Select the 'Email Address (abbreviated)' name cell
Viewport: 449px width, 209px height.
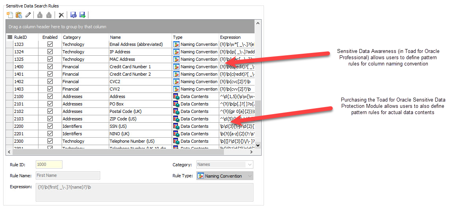(140, 44)
